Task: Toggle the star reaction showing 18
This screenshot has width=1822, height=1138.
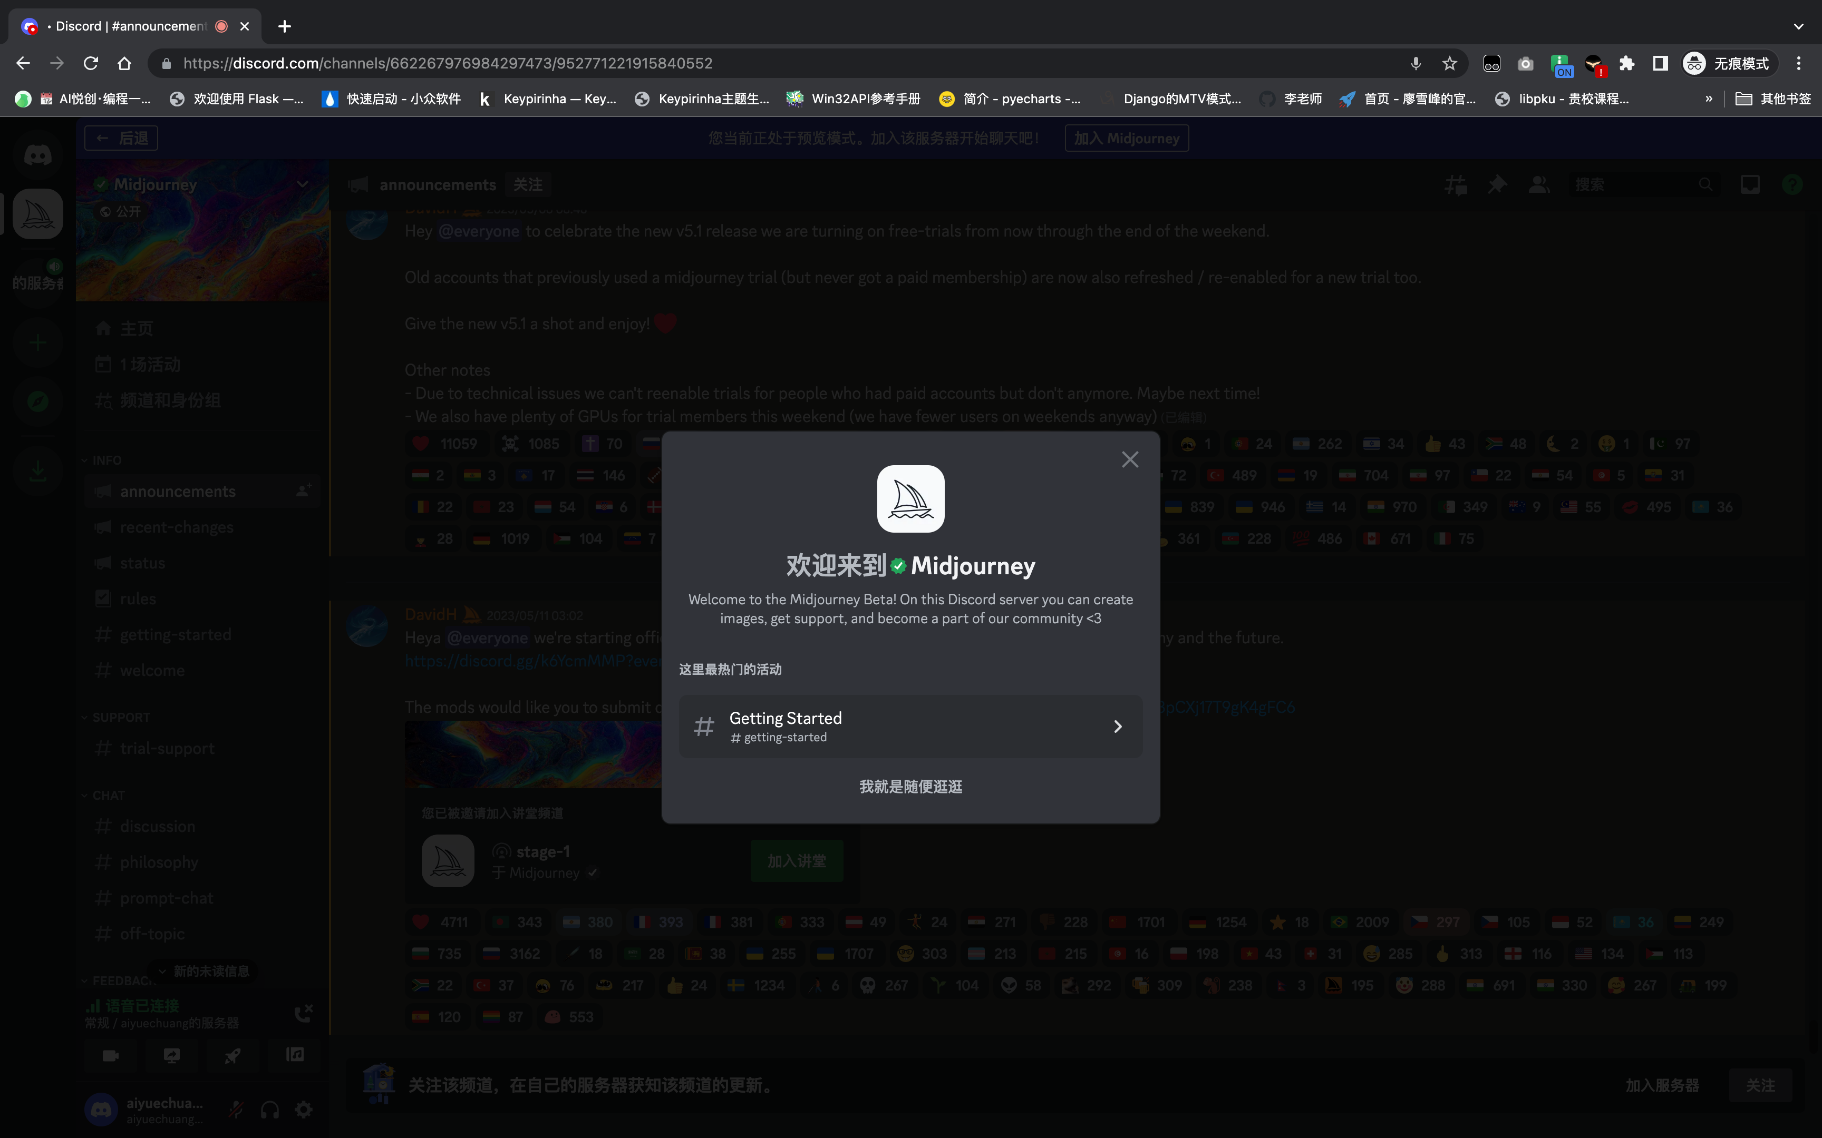Action: pyautogui.click(x=1290, y=922)
